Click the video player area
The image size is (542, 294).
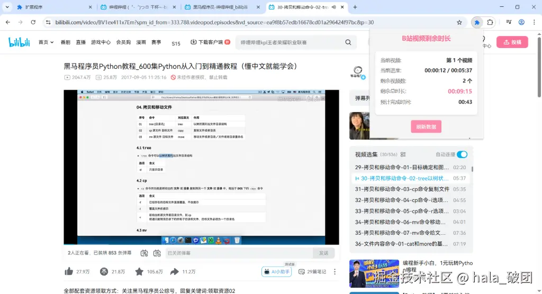201,167
